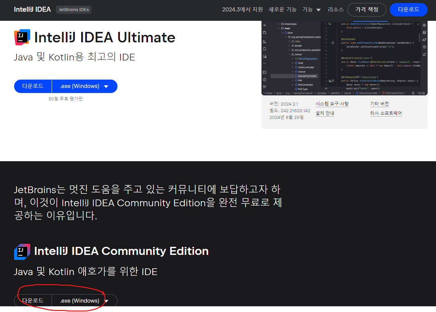Click the IntelliJ IDEA Ultimate heading

pyautogui.click(x=105, y=37)
